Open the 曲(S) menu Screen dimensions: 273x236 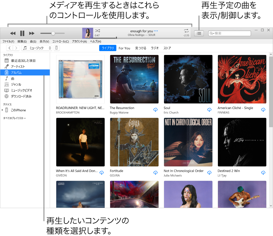coord(33,41)
